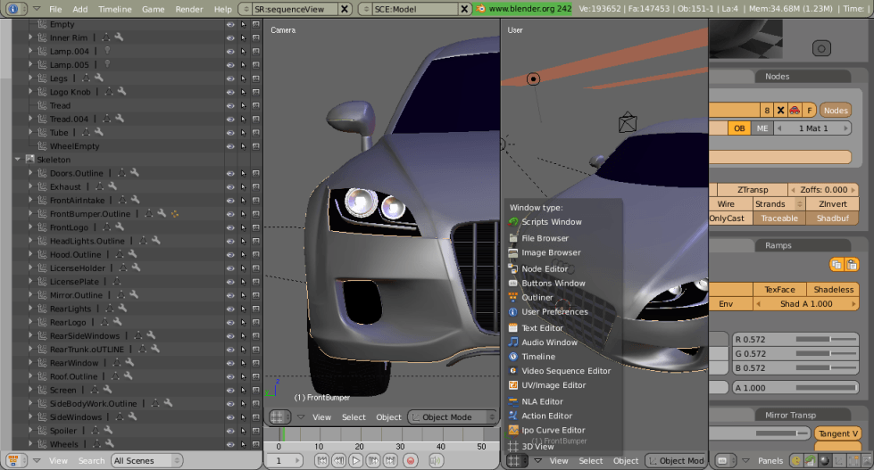Toggle selectability cursor for Tube object
874x470 pixels.
[243, 133]
